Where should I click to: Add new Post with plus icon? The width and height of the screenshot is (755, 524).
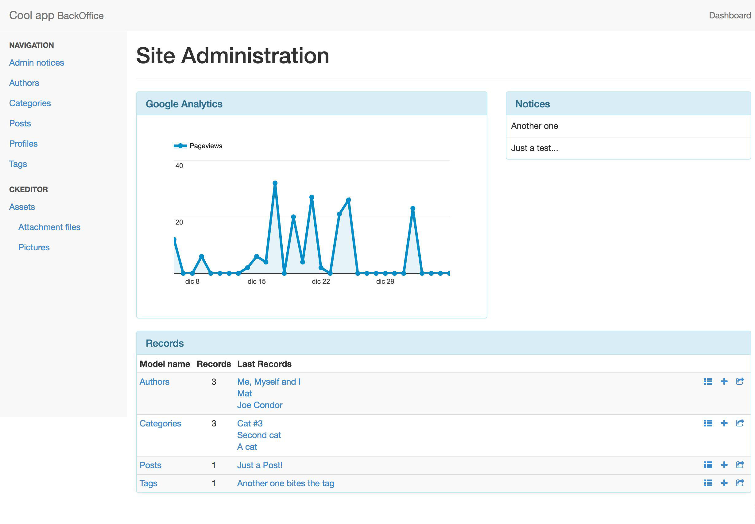click(x=724, y=464)
